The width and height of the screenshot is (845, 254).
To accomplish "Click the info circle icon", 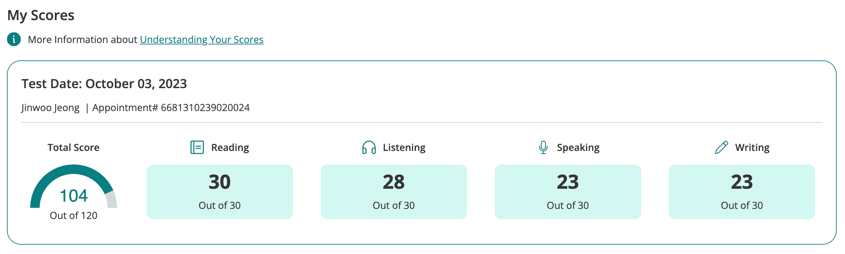I will pyautogui.click(x=14, y=40).
